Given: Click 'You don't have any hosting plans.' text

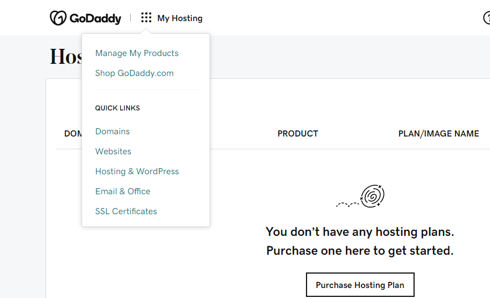Looking at the screenshot, I should [x=360, y=232].
